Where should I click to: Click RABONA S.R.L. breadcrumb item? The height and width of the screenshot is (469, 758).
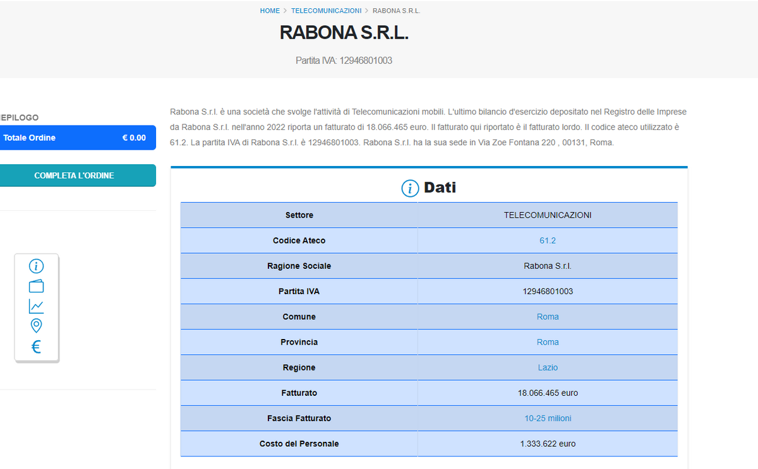397,11
